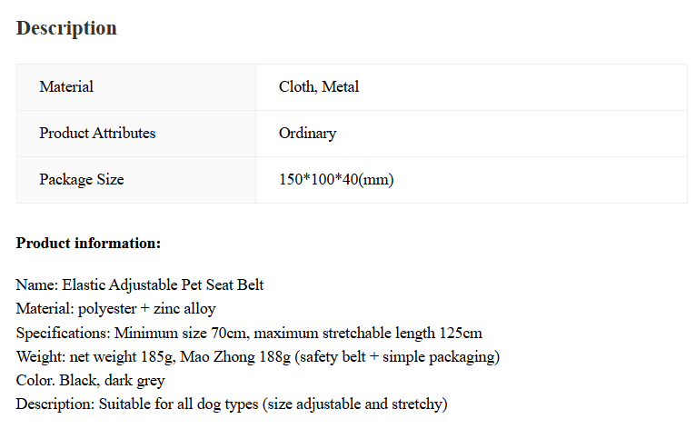Click the Color Black, dark grey line

[x=91, y=381]
